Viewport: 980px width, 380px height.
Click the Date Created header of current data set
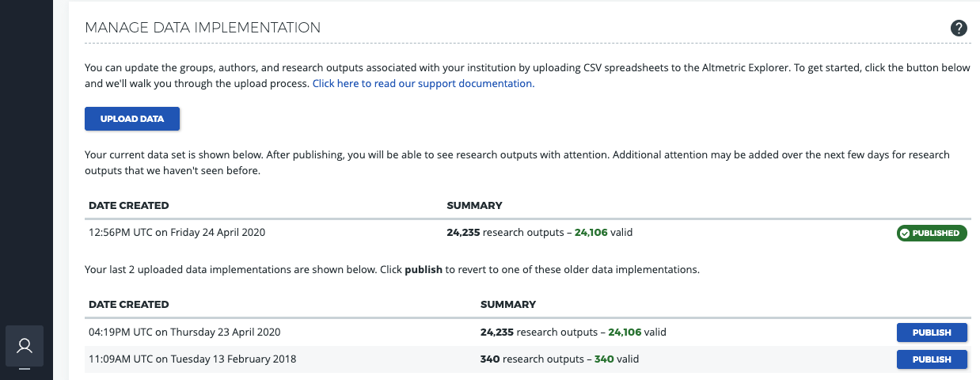(x=128, y=205)
